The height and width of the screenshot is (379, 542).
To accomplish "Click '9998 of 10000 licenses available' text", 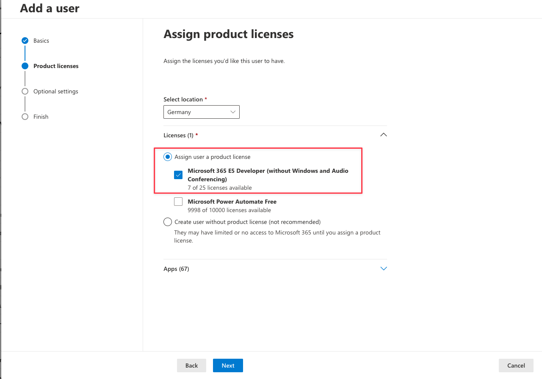I will click(229, 210).
